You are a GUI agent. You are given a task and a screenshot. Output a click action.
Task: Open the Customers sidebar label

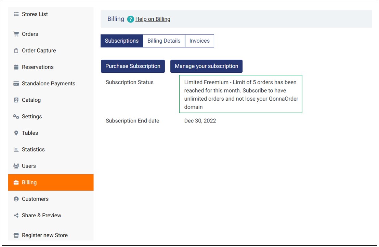[35, 199]
